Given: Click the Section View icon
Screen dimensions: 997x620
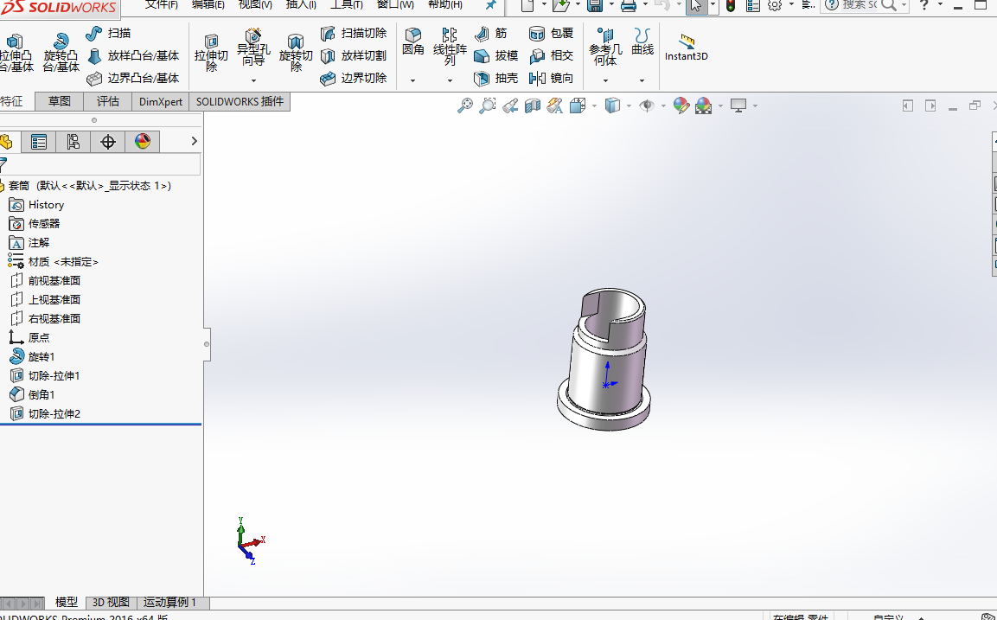Looking at the screenshot, I should tap(533, 105).
